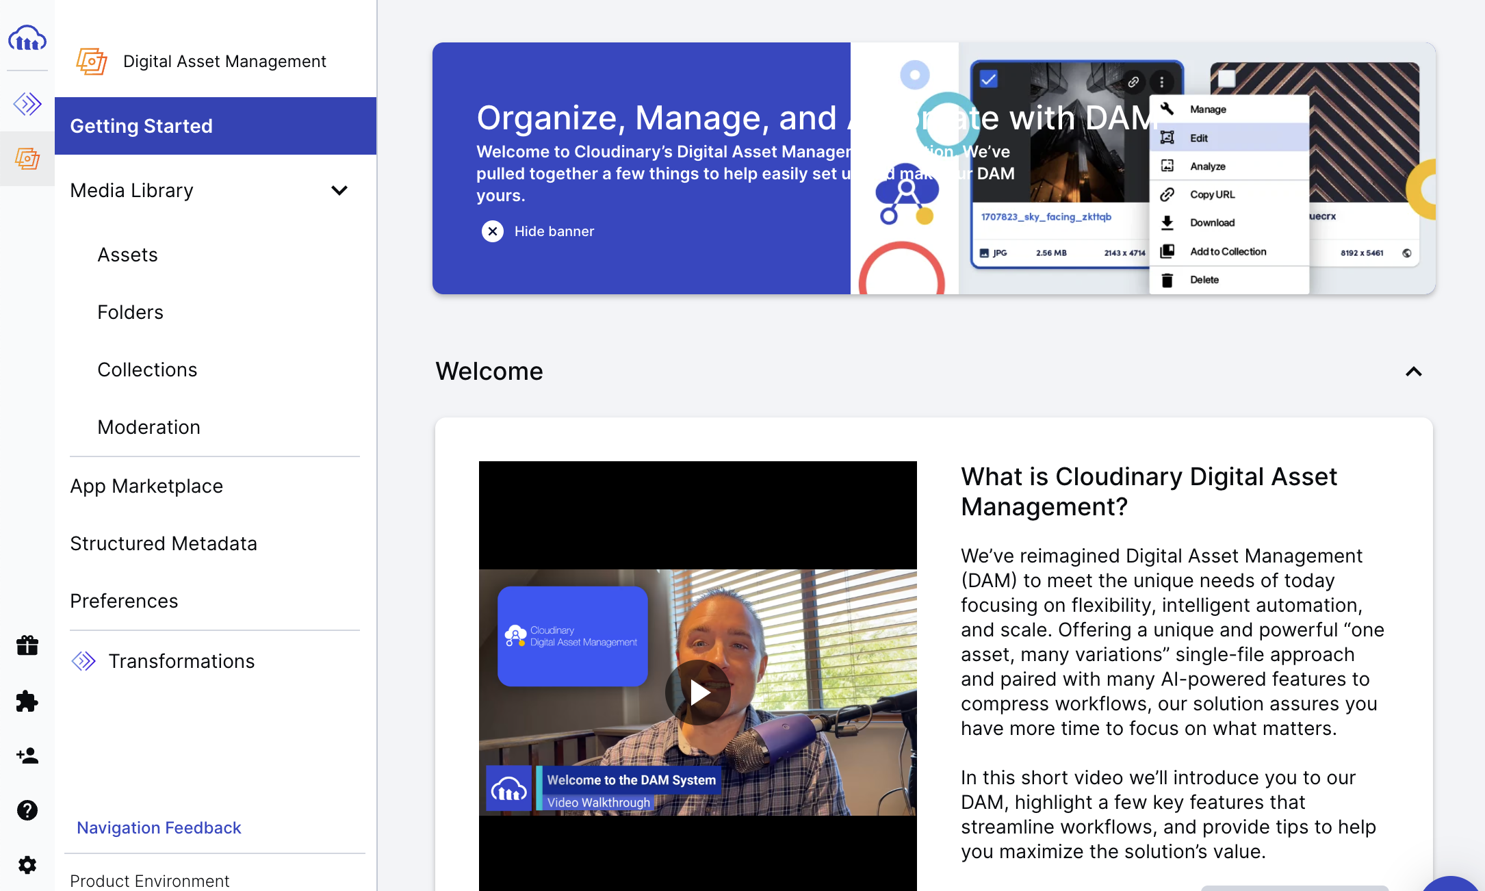Screen dimensions: 1485x891
Task: Check the empty checkbox on striped image
Action: click(x=1226, y=79)
